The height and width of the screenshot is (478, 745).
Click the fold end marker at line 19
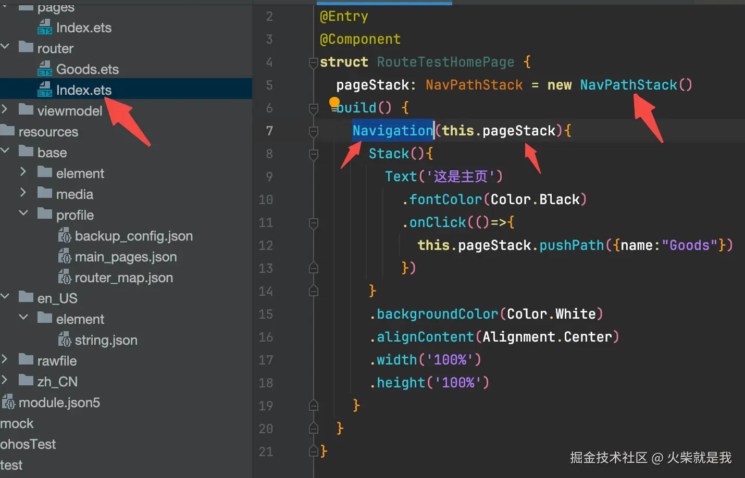(314, 406)
